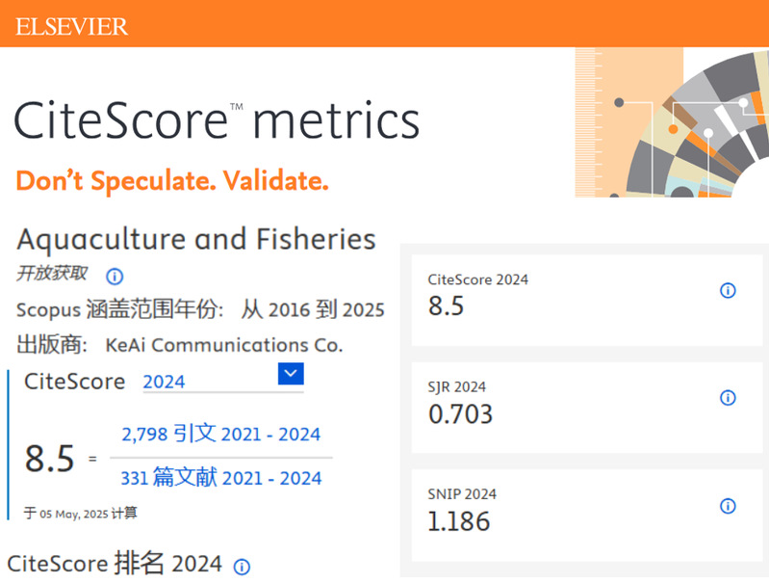Click the SNIP 2024 value 1.186
This screenshot has width=769, height=583.
point(458,521)
